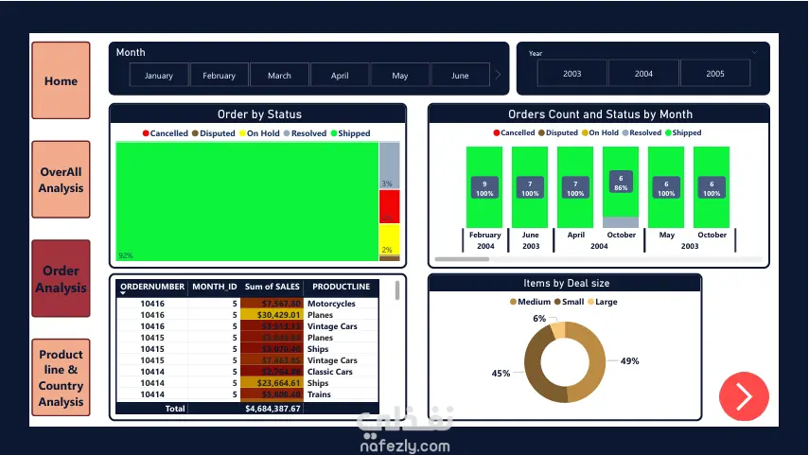Screen dimensions: 809x455
Task: Click the horizontal scrollbar under monthly chart
Action: [x=462, y=259]
